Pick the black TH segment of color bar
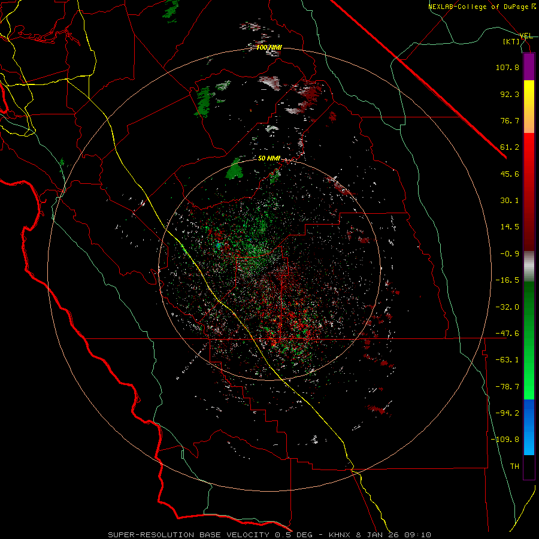 [x=529, y=467]
